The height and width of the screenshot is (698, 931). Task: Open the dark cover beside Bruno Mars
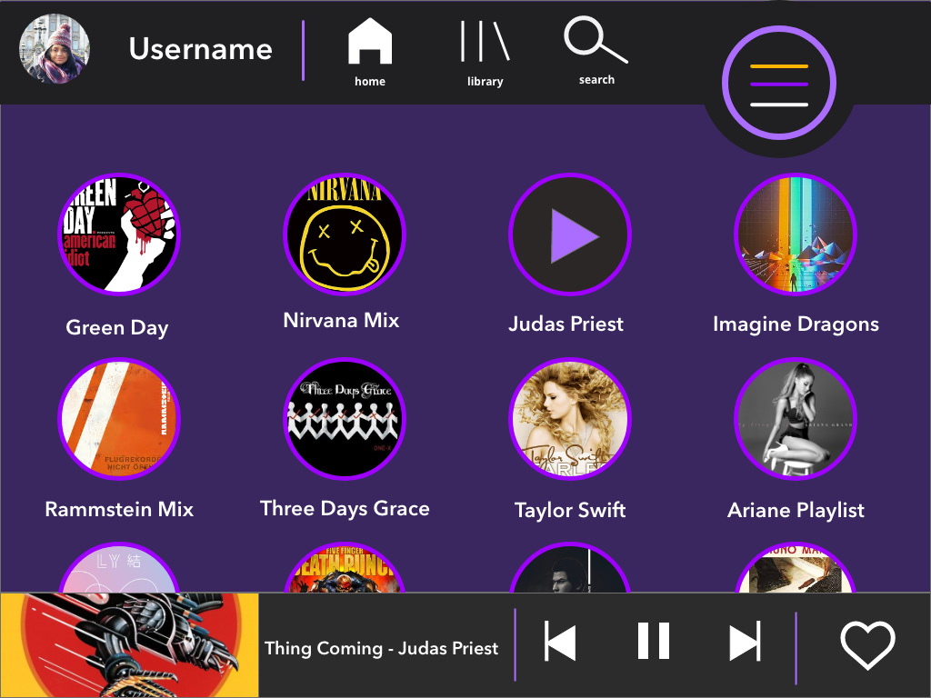[x=570, y=568]
